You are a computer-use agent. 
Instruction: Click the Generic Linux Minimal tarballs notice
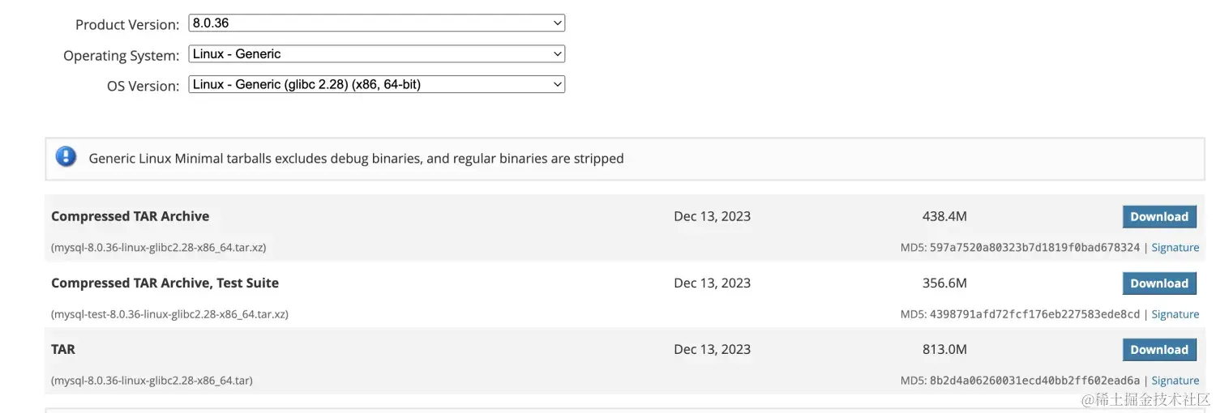coord(356,159)
